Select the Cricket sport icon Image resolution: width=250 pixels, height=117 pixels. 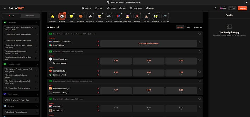click(x=146, y=16)
